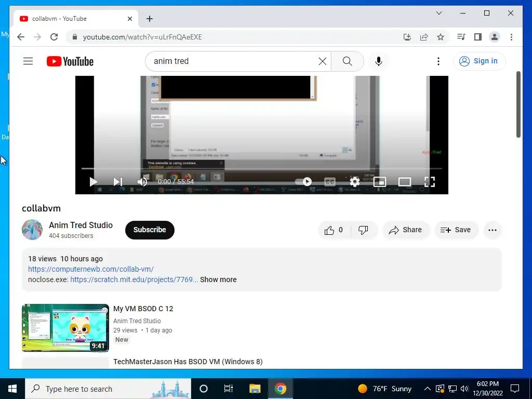Image resolution: width=532 pixels, height=399 pixels.
Task: Open the taskbar clock and date
Action: pyautogui.click(x=488, y=389)
